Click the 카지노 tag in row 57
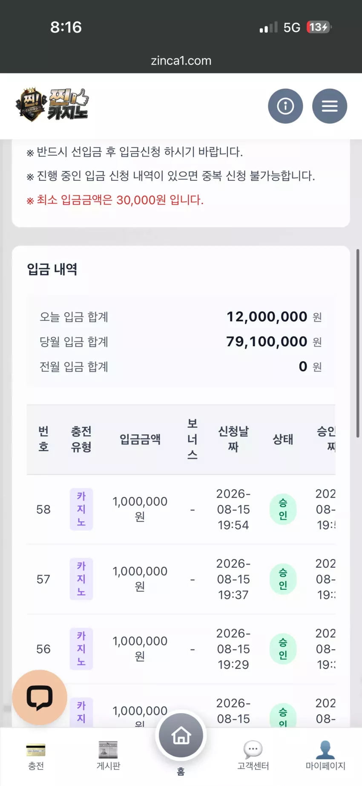Image resolution: width=362 pixels, height=786 pixels. pyautogui.click(x=81, y=579)
